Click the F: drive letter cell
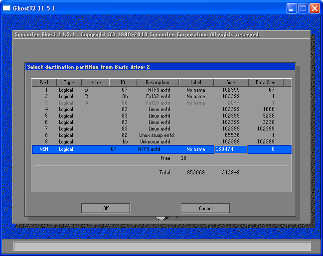Viewport: 323px width, 256px height. 86,96
